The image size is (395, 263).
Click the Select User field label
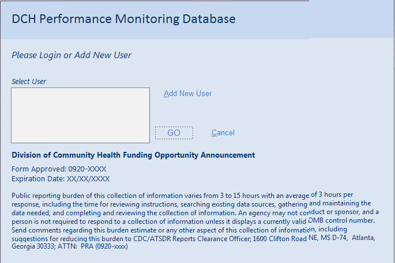[x=29, y=82]
